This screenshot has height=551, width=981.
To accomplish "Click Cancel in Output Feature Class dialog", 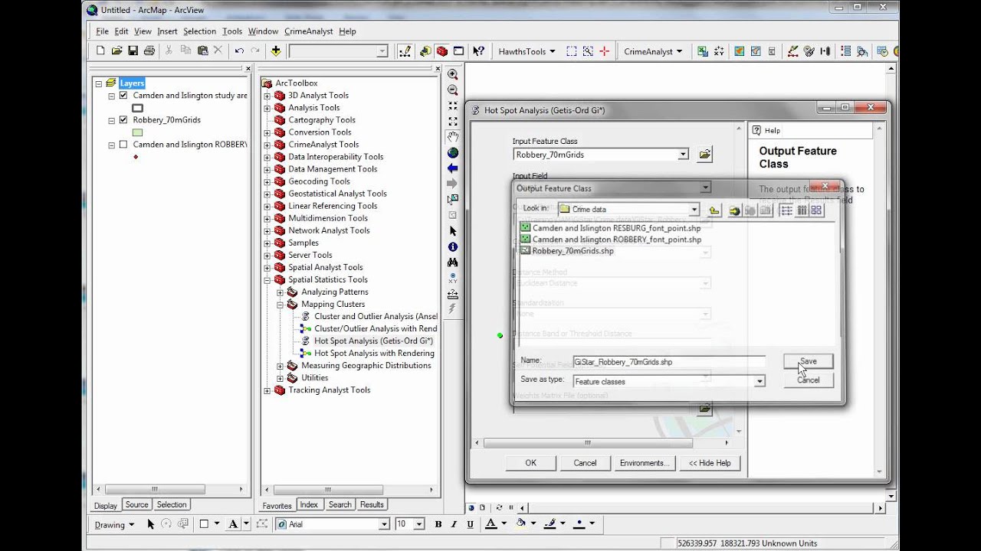I will coord(809,380).
